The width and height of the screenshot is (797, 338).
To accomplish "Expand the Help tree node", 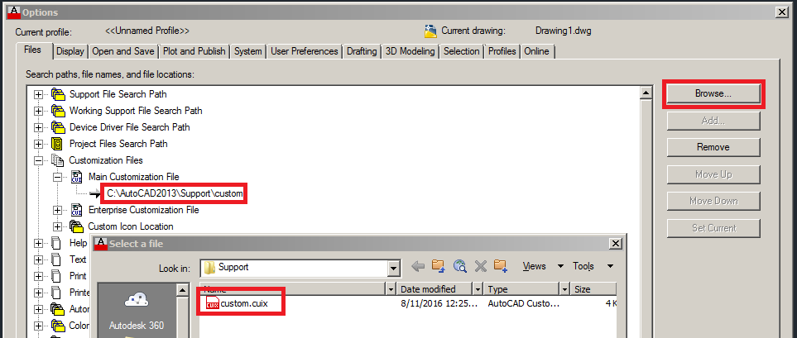I will [x=38, y=243].
